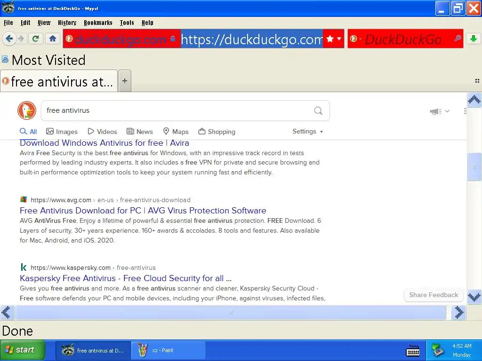Click the magnifier icon in the DuckDuckGo search box

[x=458, y=39]
